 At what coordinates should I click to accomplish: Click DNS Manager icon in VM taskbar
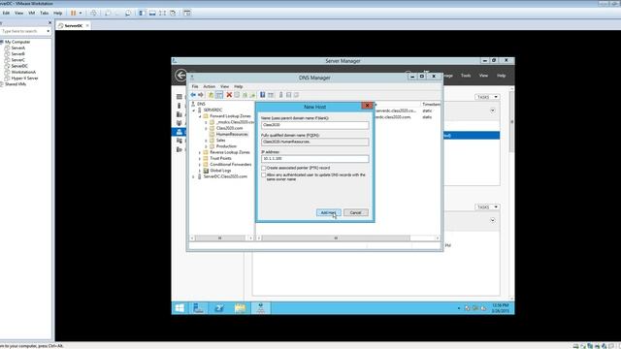[260, 308]
